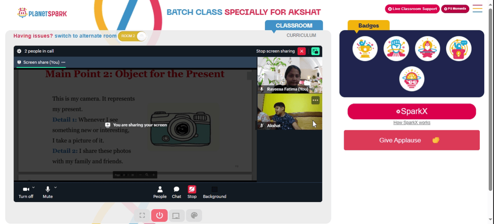Screen dimensions: 494x224
Task: Open the People panel
Action: (160, 192)
